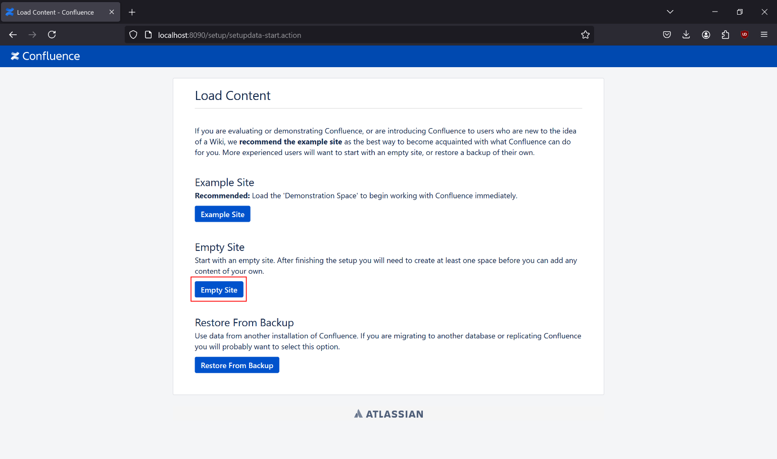Click the page info icon beside URL
The height and width of the screenshot is (459, 777).
pyautogui.click(x=149, y=35)
